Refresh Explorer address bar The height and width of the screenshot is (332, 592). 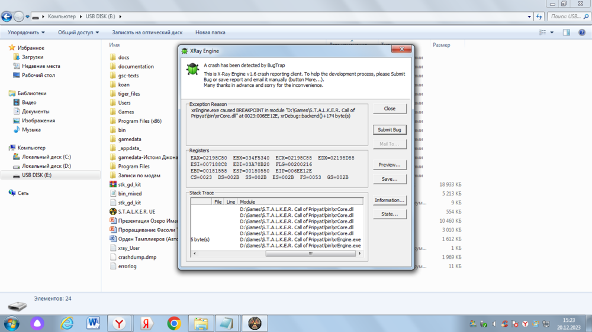click(539, 17)
